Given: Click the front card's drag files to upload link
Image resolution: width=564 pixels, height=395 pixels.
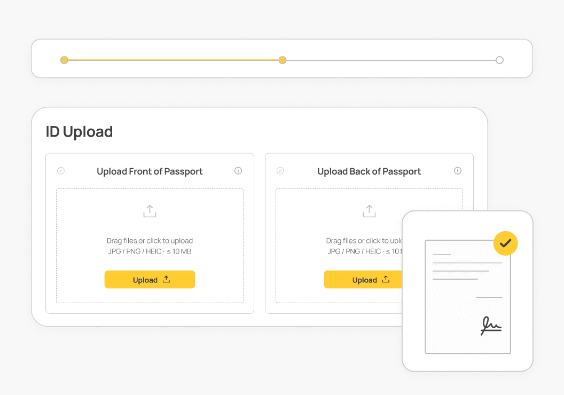Looking at the screenshot, I should coord(150,240).
